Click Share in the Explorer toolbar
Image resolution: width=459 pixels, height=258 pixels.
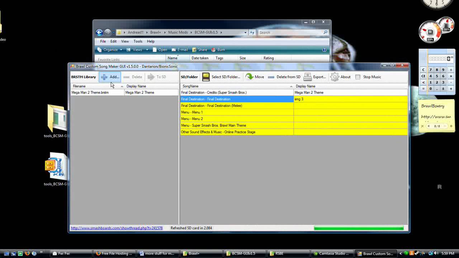pyautogui.click(x=200, y=50)
